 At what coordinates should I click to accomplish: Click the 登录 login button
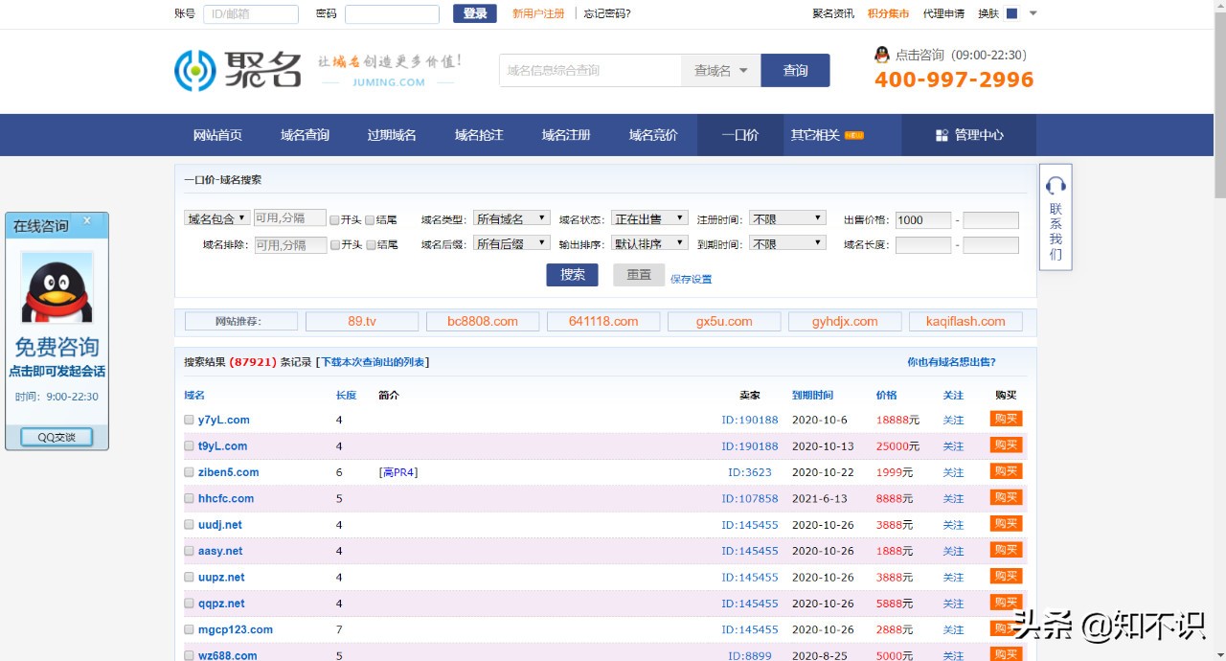(x=474, y=13)
